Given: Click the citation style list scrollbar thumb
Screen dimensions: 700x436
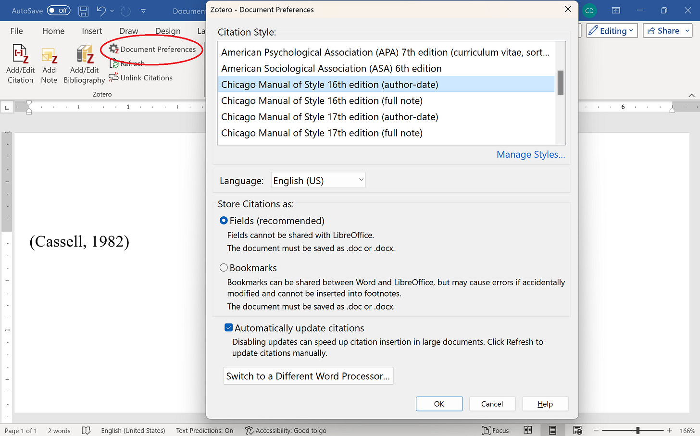Looking at the screenshot, I should 560,83.
